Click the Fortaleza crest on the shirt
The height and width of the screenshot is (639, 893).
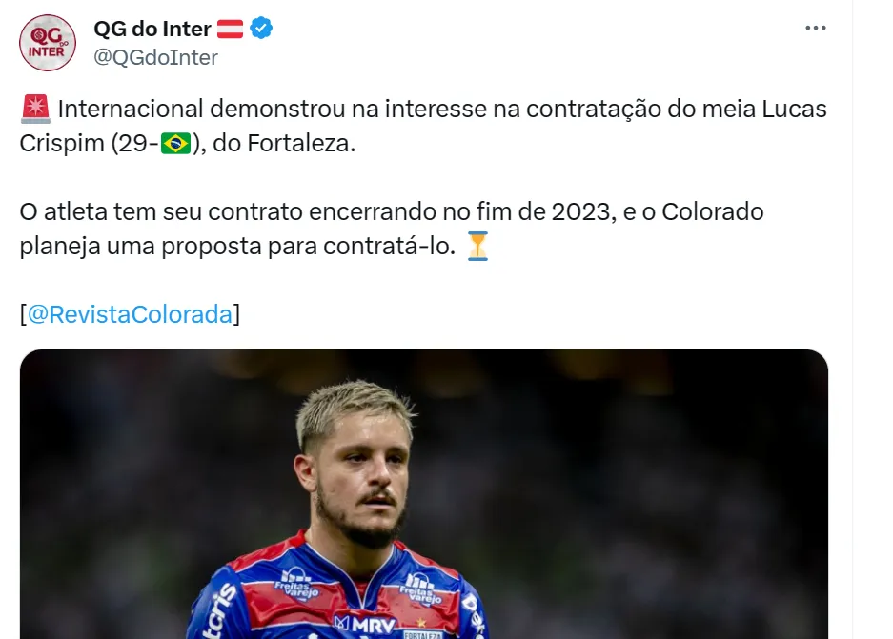point(420,630)
